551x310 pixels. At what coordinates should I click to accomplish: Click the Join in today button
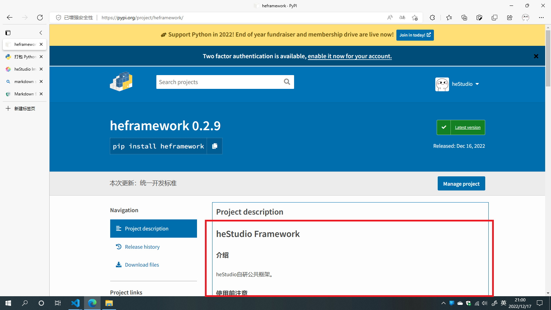click(415, 35)
